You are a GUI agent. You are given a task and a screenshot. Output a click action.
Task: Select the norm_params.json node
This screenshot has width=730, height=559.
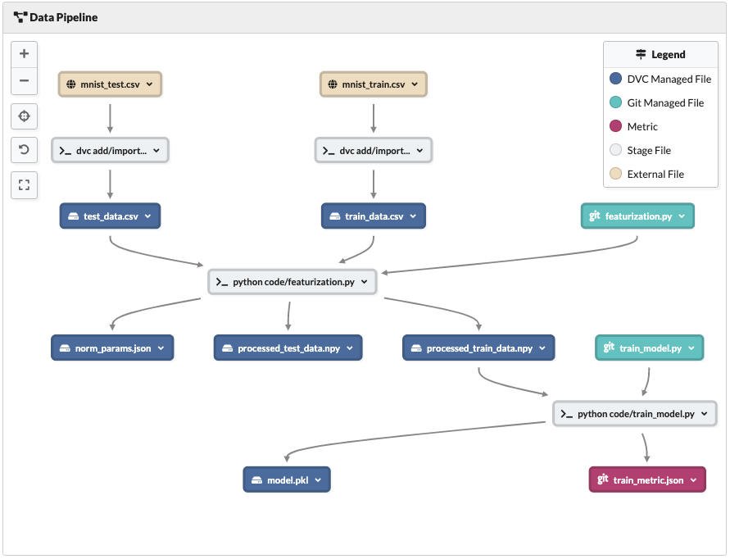tap(112, 348)
